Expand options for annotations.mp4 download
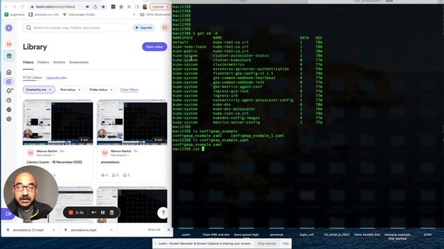 (x=111, y=230)
